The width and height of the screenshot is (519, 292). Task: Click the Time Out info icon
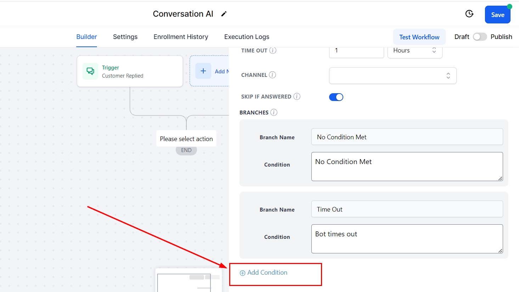[x=273, y=51]
